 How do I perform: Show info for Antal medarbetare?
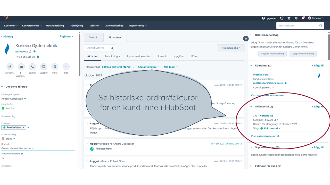pyautogui.click(x=22, y=154)
